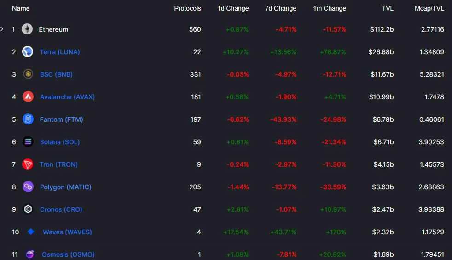This screenshot has height=260, width=452.
Task: Click the Fantom blue logo icon
Action: click(28, 119)
